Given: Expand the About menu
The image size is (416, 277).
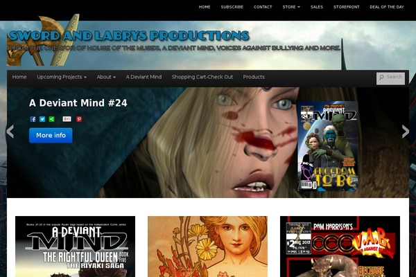Looking at the screenshot, I should click(x=106, y=77).
